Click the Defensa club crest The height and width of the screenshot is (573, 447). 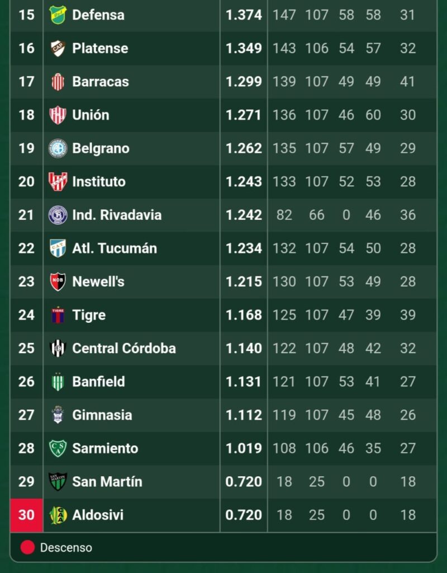(x=58, y=15)
